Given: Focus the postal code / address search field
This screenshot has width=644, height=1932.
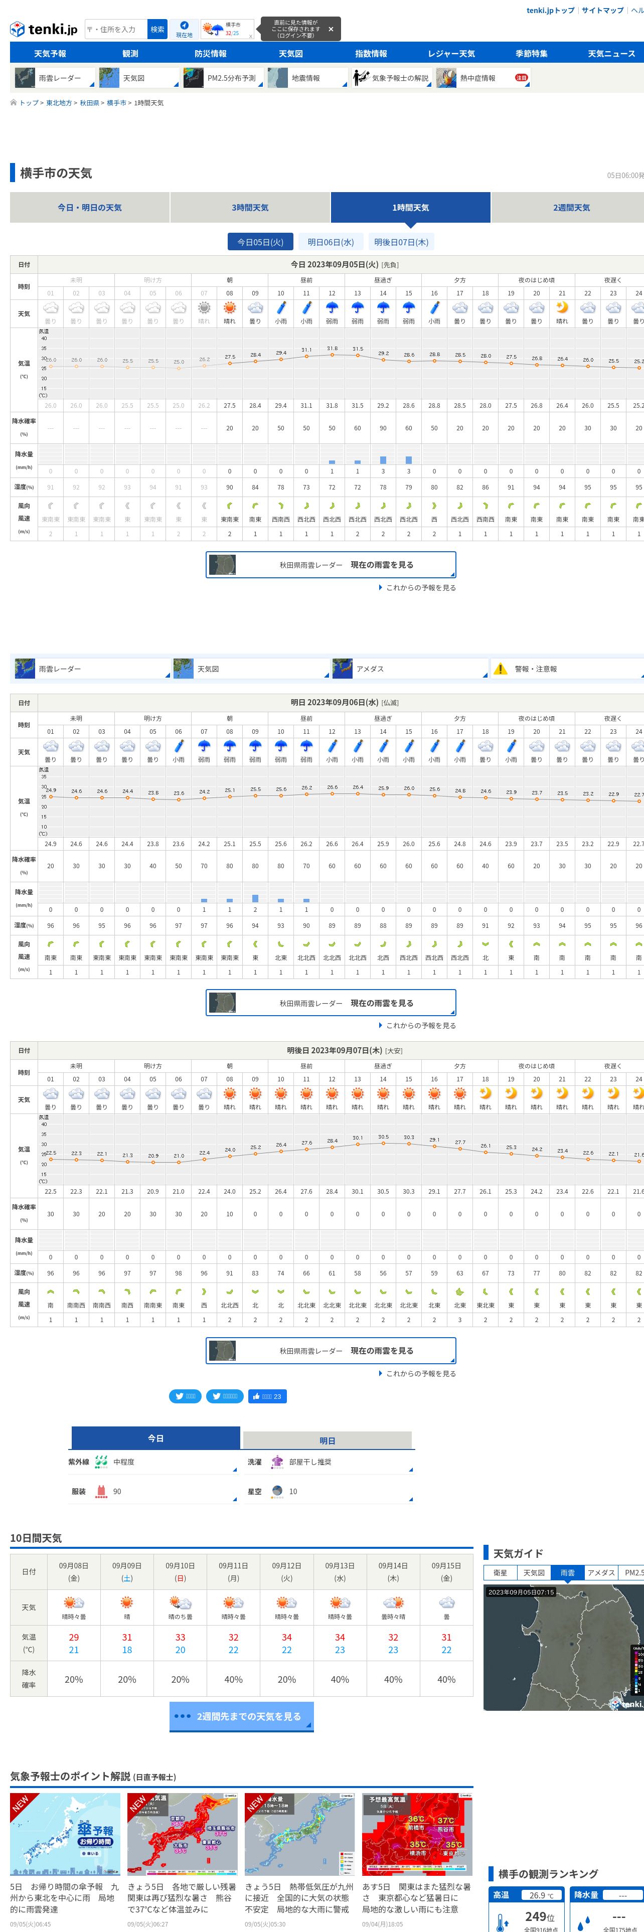Looking at the screenshot, I should tap(116, 29).
